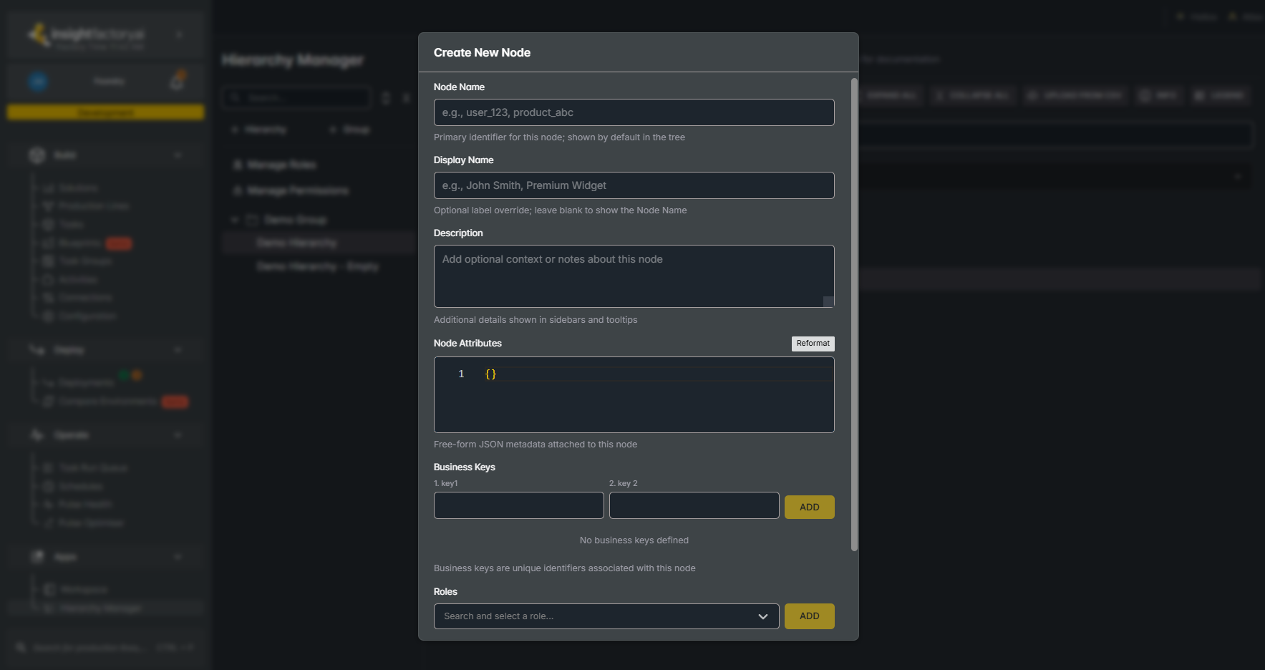Screen dimensions: 1265x670
Task: Click the Configuration icon in the sidebar
Action: [49, 316]
